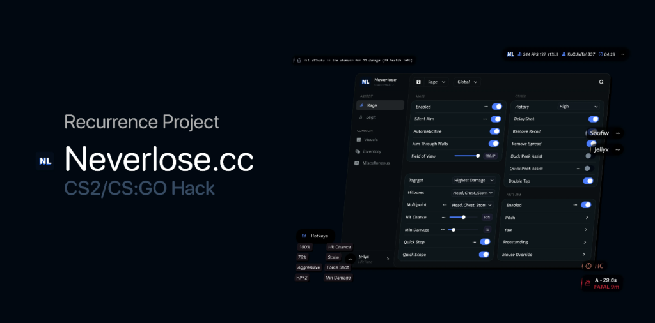Toggle Quick Stop switch
The image size is (655, 323).
tap(485, 242)
